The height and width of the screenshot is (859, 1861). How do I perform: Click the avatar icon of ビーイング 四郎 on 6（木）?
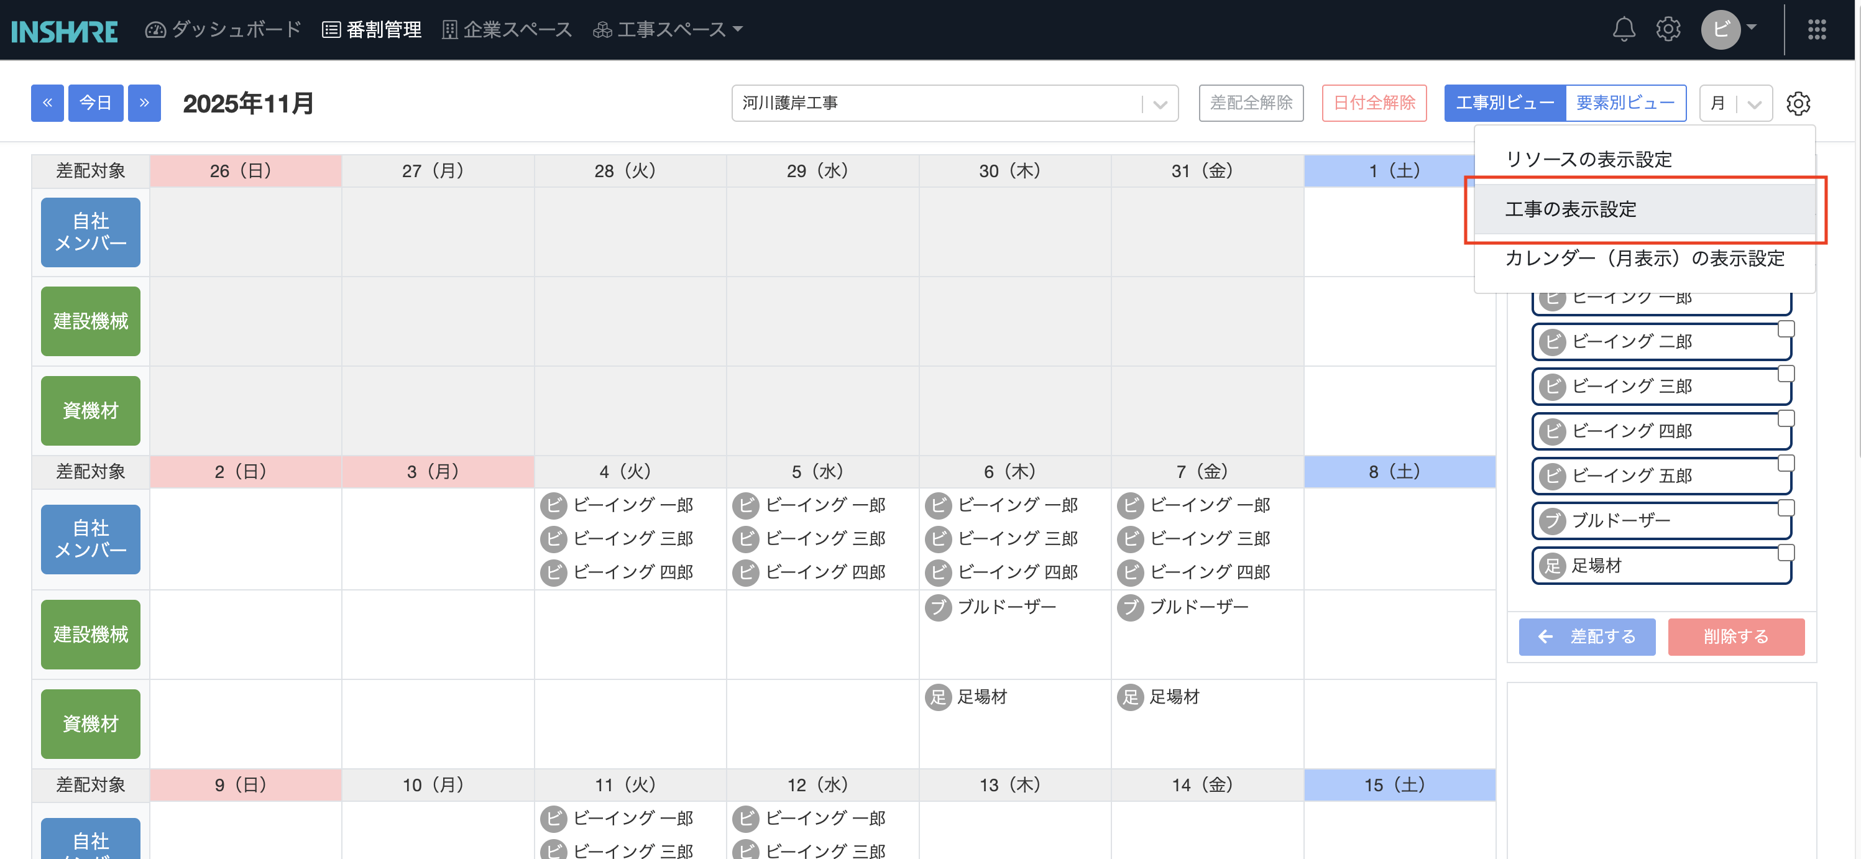coord(938,572)
